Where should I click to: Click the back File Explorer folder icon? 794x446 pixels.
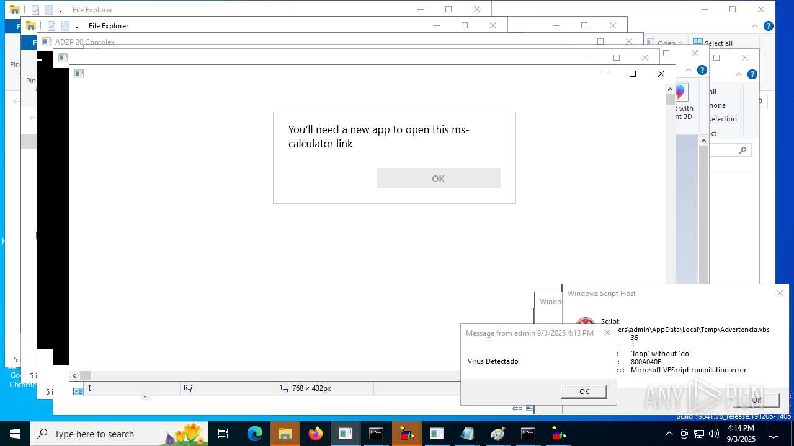coord(15,10)
